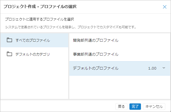
Task: Click the footer bar left of 戻る
Action: click(58, 107)
